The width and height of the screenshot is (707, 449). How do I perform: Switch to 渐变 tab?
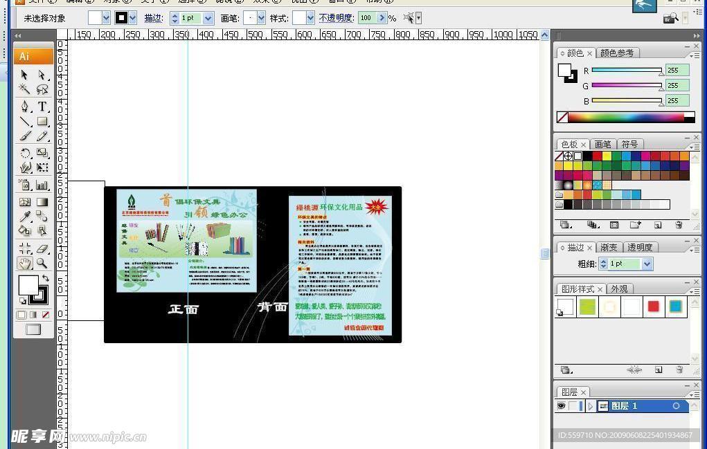click(609, 247)
